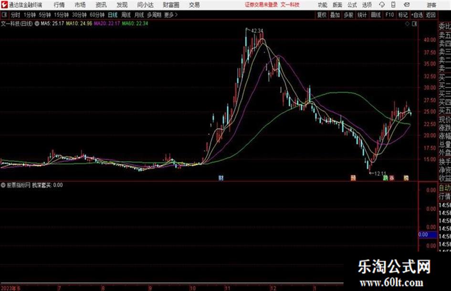Viewport: 451px width, 291px height.
Task: Open the 行情 menu
Action: tap(59, 5)
